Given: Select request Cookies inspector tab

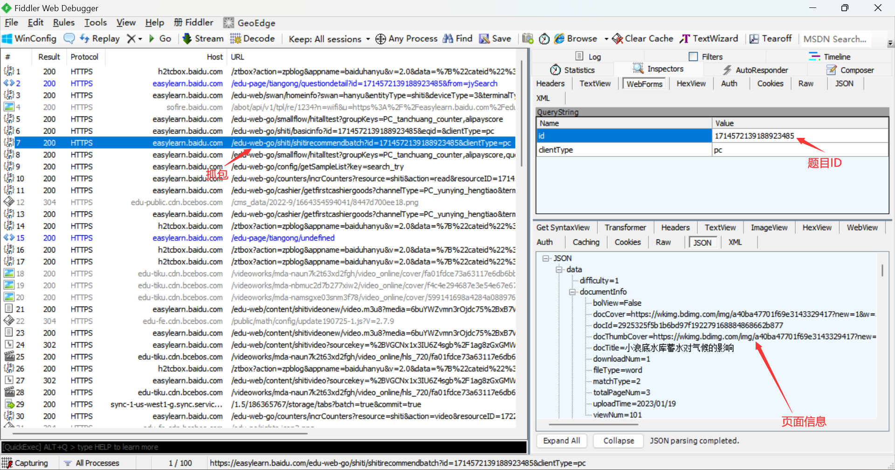Looking at the screenshot, I should point(770,83).
